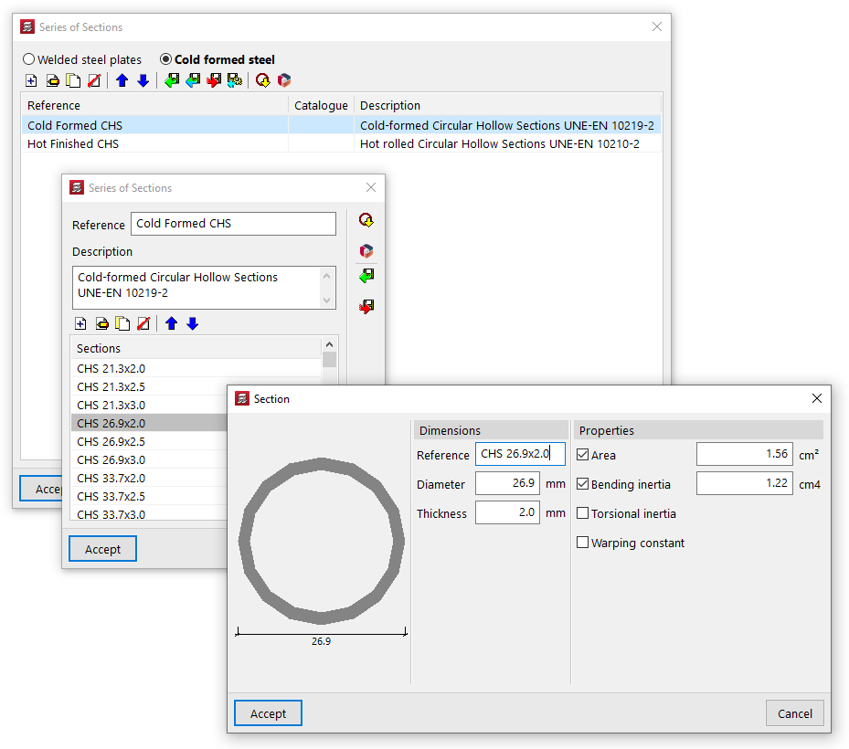Uncheck the Bending inertia checkbox

click(583, 484)
